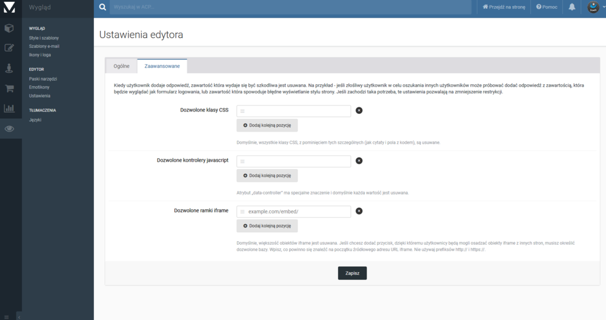The width and height of the screenshot is (606, 320).
Task: Focus the Dozwolone ramki iframe input field
Action: pos(297,212)
